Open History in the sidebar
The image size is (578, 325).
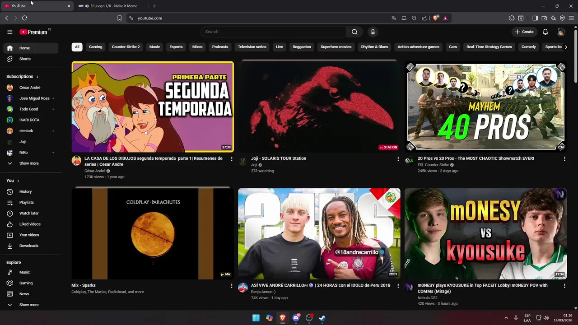tap(31, 191)
